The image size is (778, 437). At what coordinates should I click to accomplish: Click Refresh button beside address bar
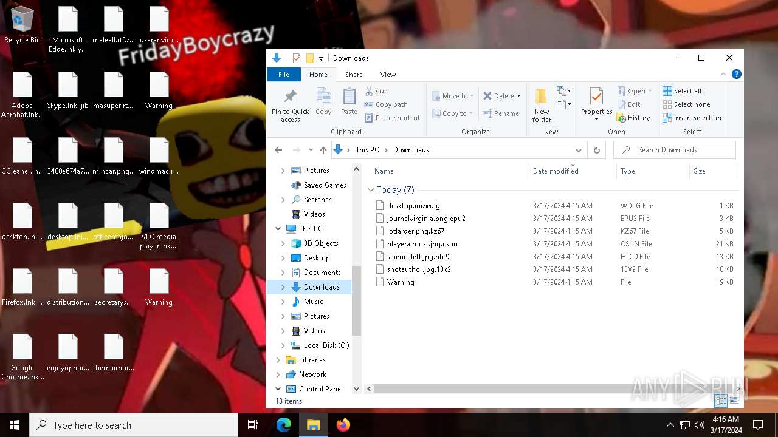[596, 150]
